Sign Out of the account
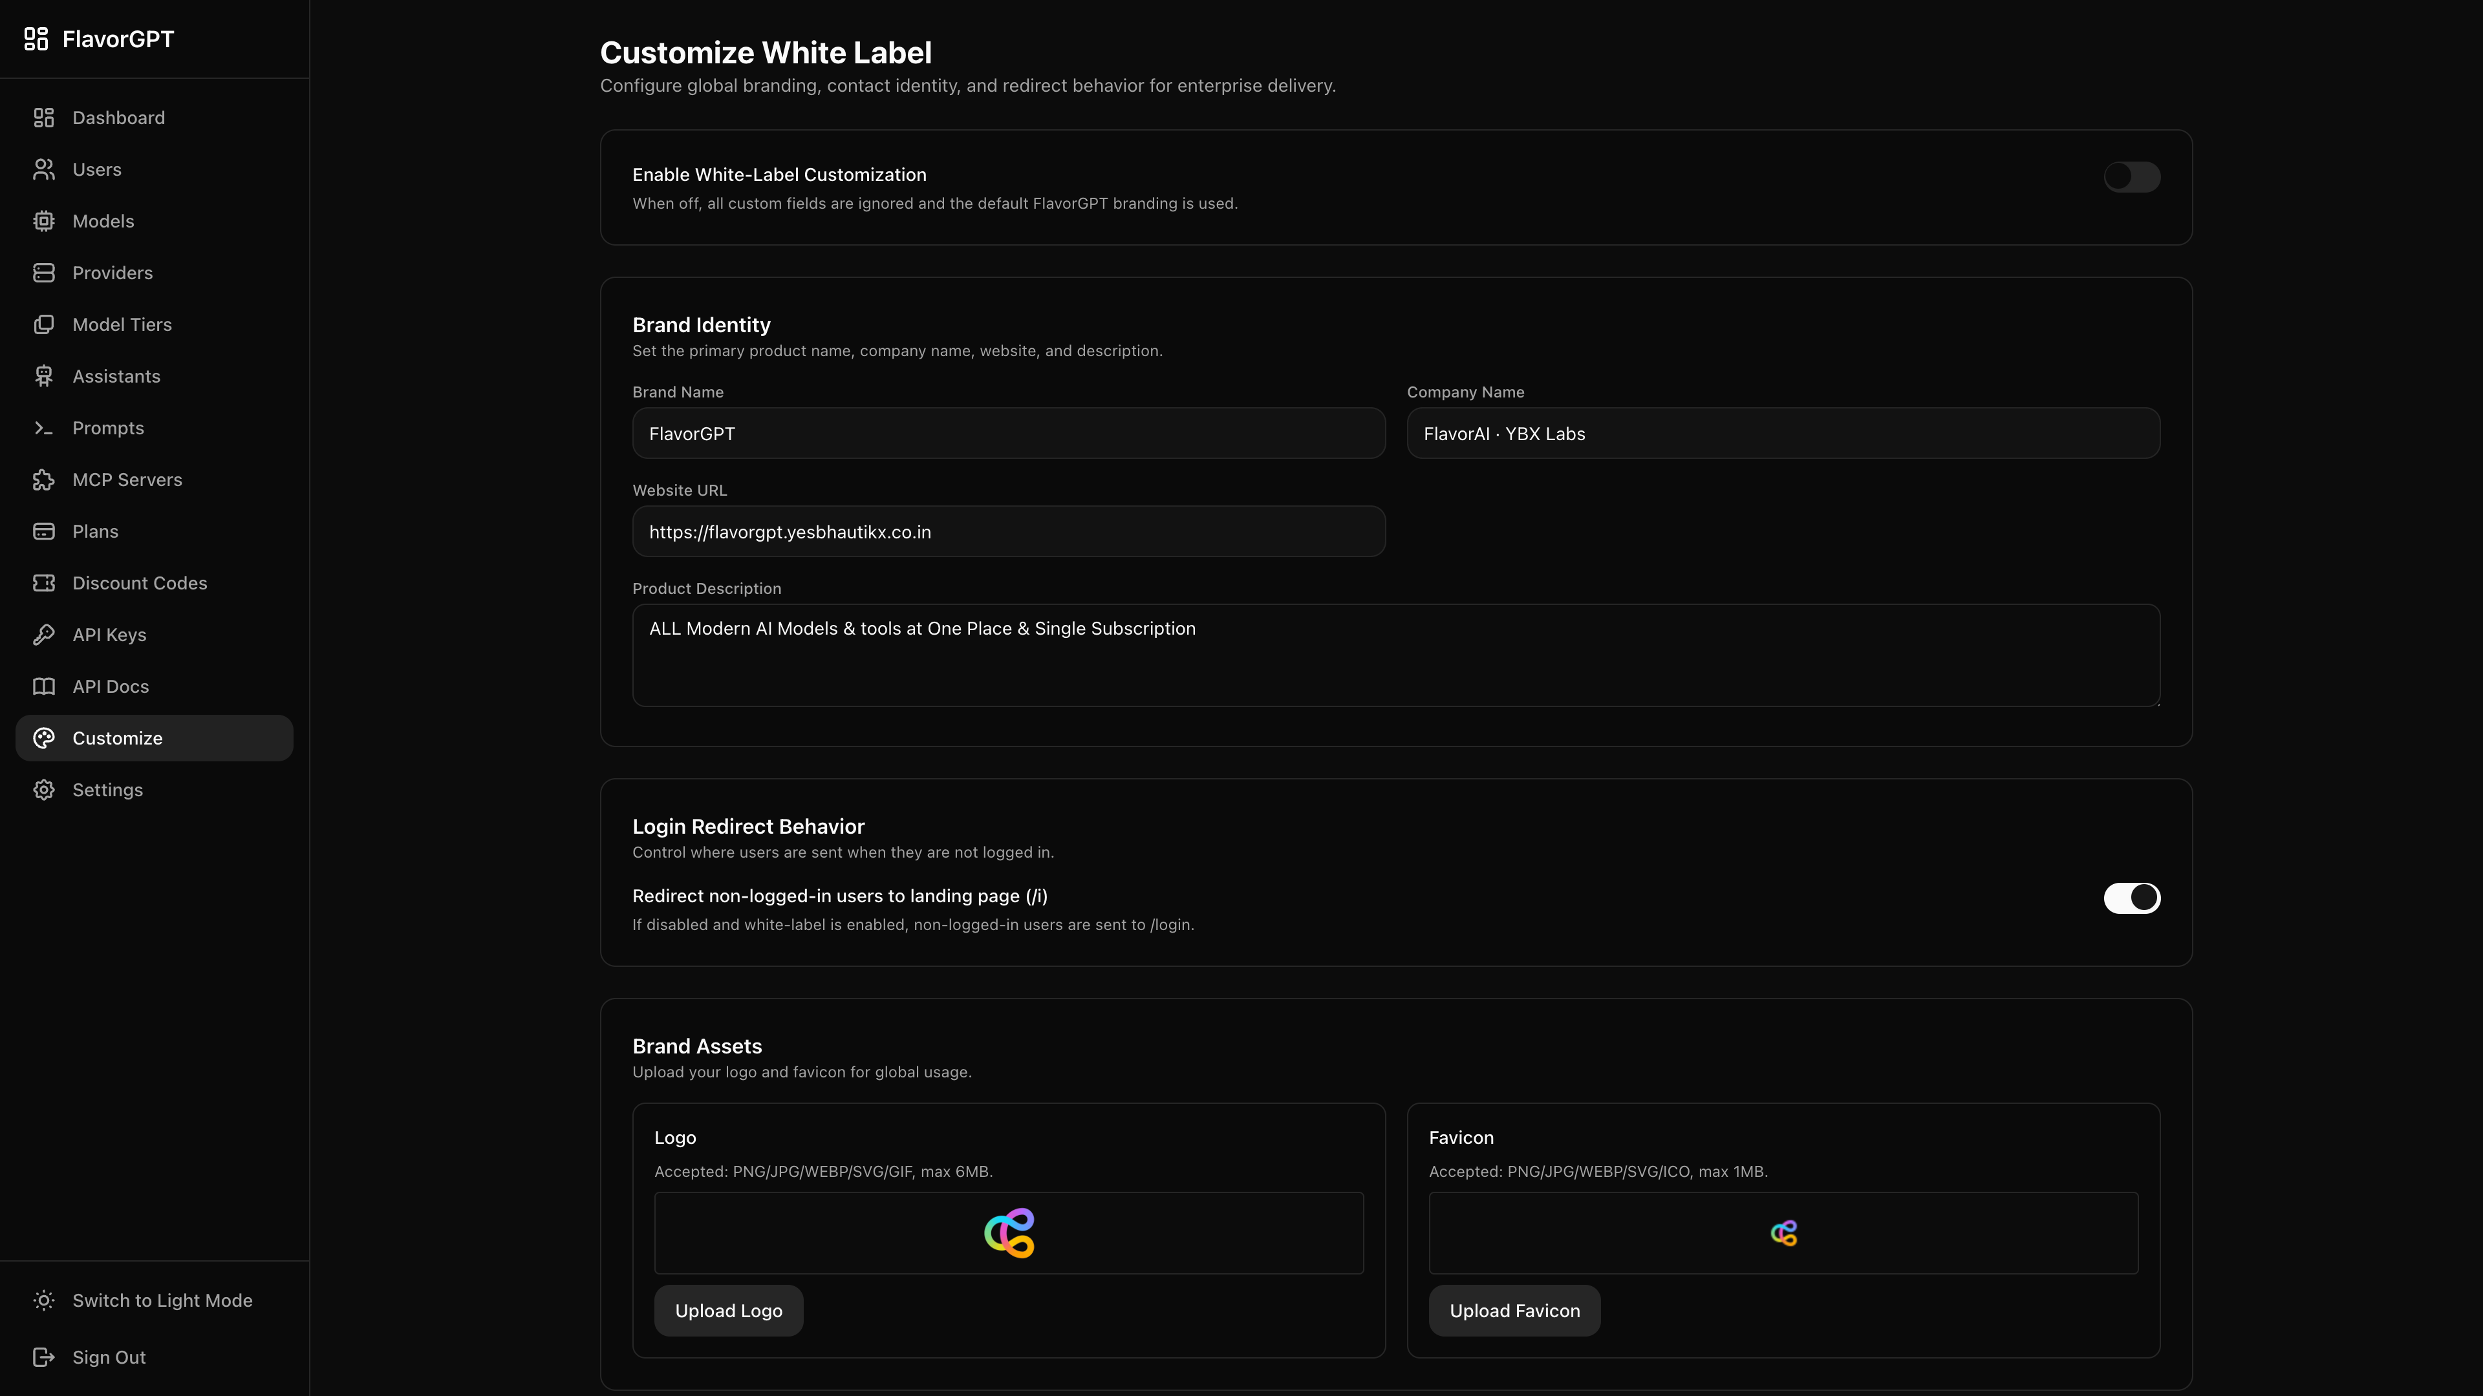Screen dimensions: 2483x1396 tap(155, 1357)
